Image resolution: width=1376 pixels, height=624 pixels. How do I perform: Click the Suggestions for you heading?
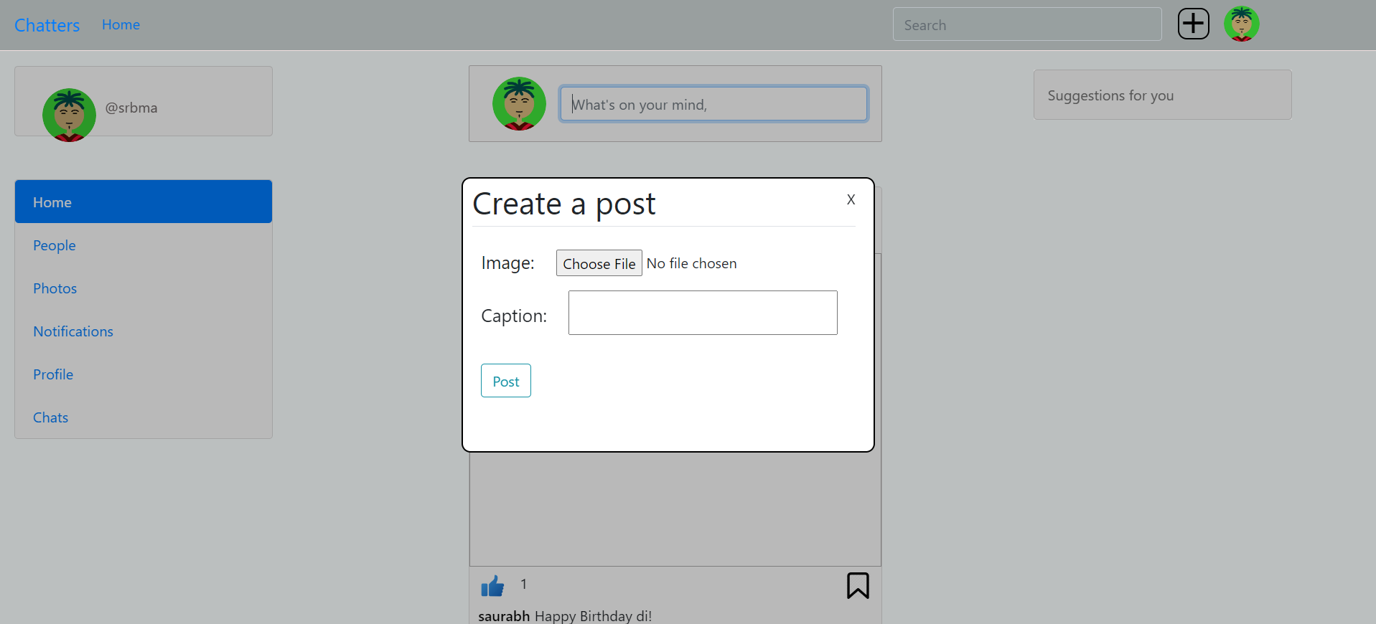tap(1110, 95)
